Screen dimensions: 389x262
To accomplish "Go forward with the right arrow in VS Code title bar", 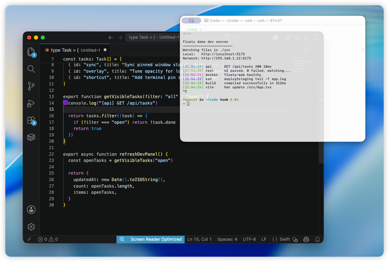I will (120, 38).
